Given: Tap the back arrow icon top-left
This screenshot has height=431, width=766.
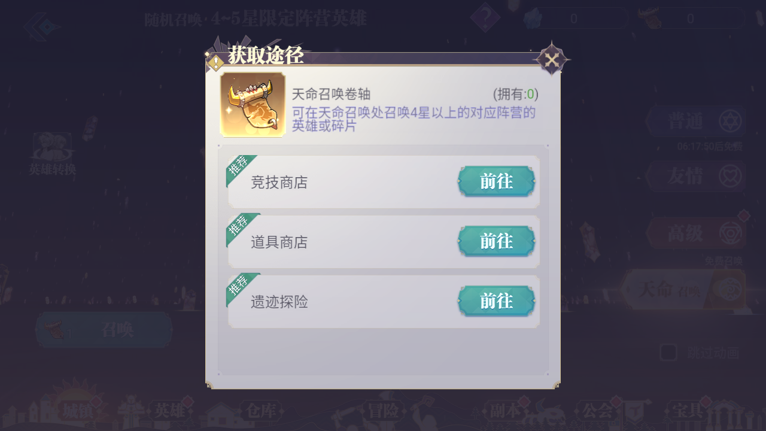Looking at the screenshot, I should click(x=42, y=27).
